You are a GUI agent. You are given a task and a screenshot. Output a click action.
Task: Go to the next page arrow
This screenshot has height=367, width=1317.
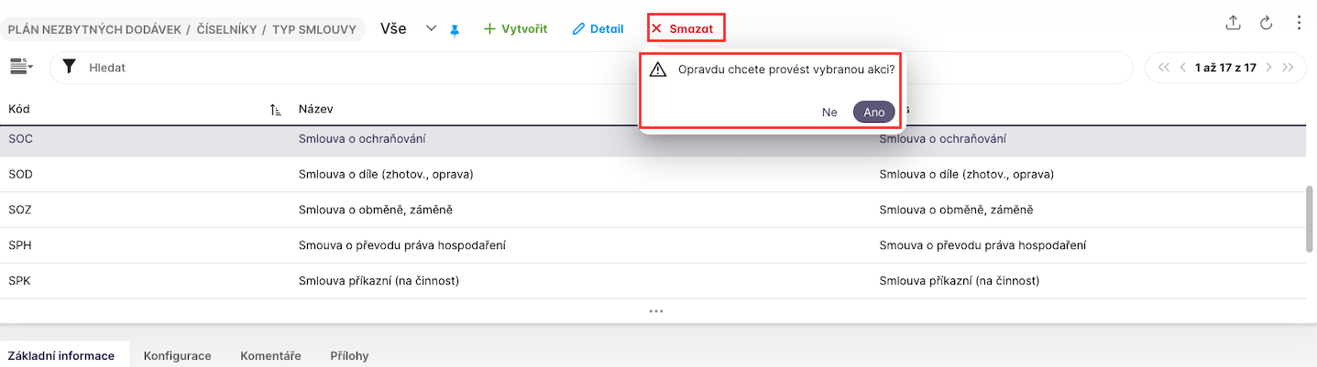pyautogui.click(x=1269, y=68)
